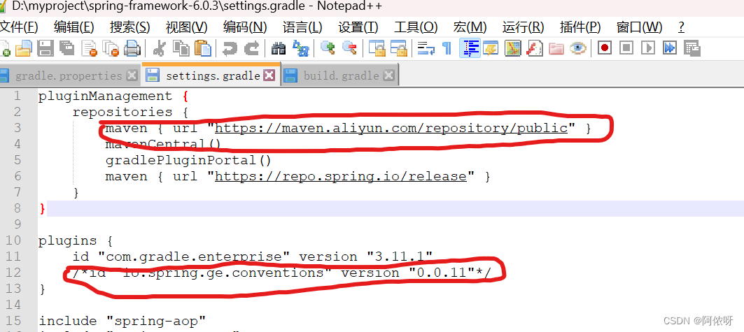The width and height of the screenshot is (744, 332).
Task: Click the user-defined language lightning icon
Action: 491,48
